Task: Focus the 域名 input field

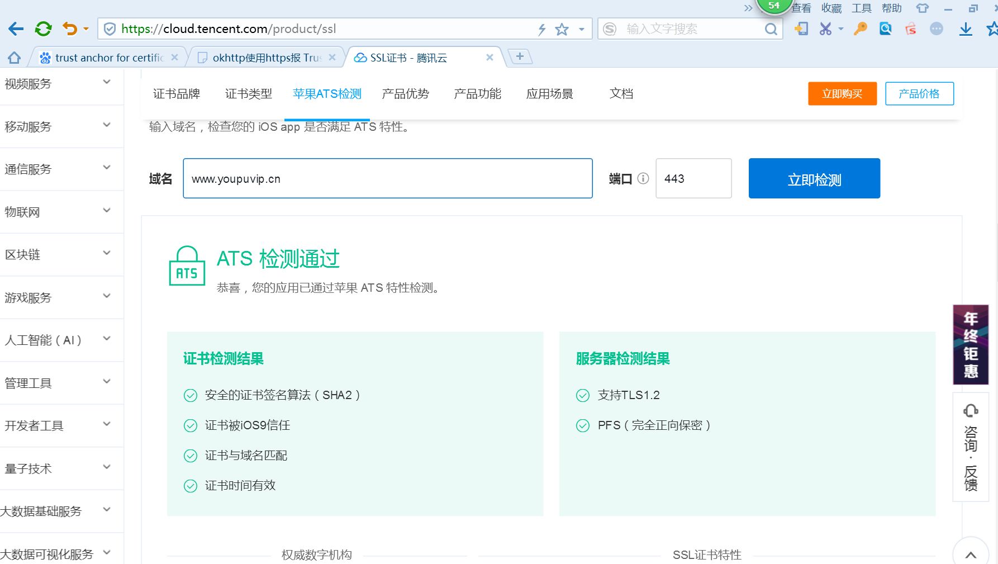Action: 388,178
